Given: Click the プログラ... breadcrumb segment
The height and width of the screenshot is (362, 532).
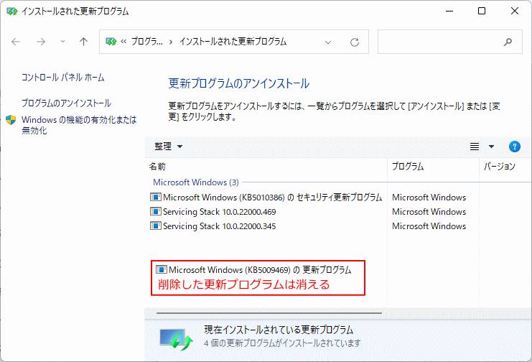Looking at the screenshot, I should [x=147, y=42].
